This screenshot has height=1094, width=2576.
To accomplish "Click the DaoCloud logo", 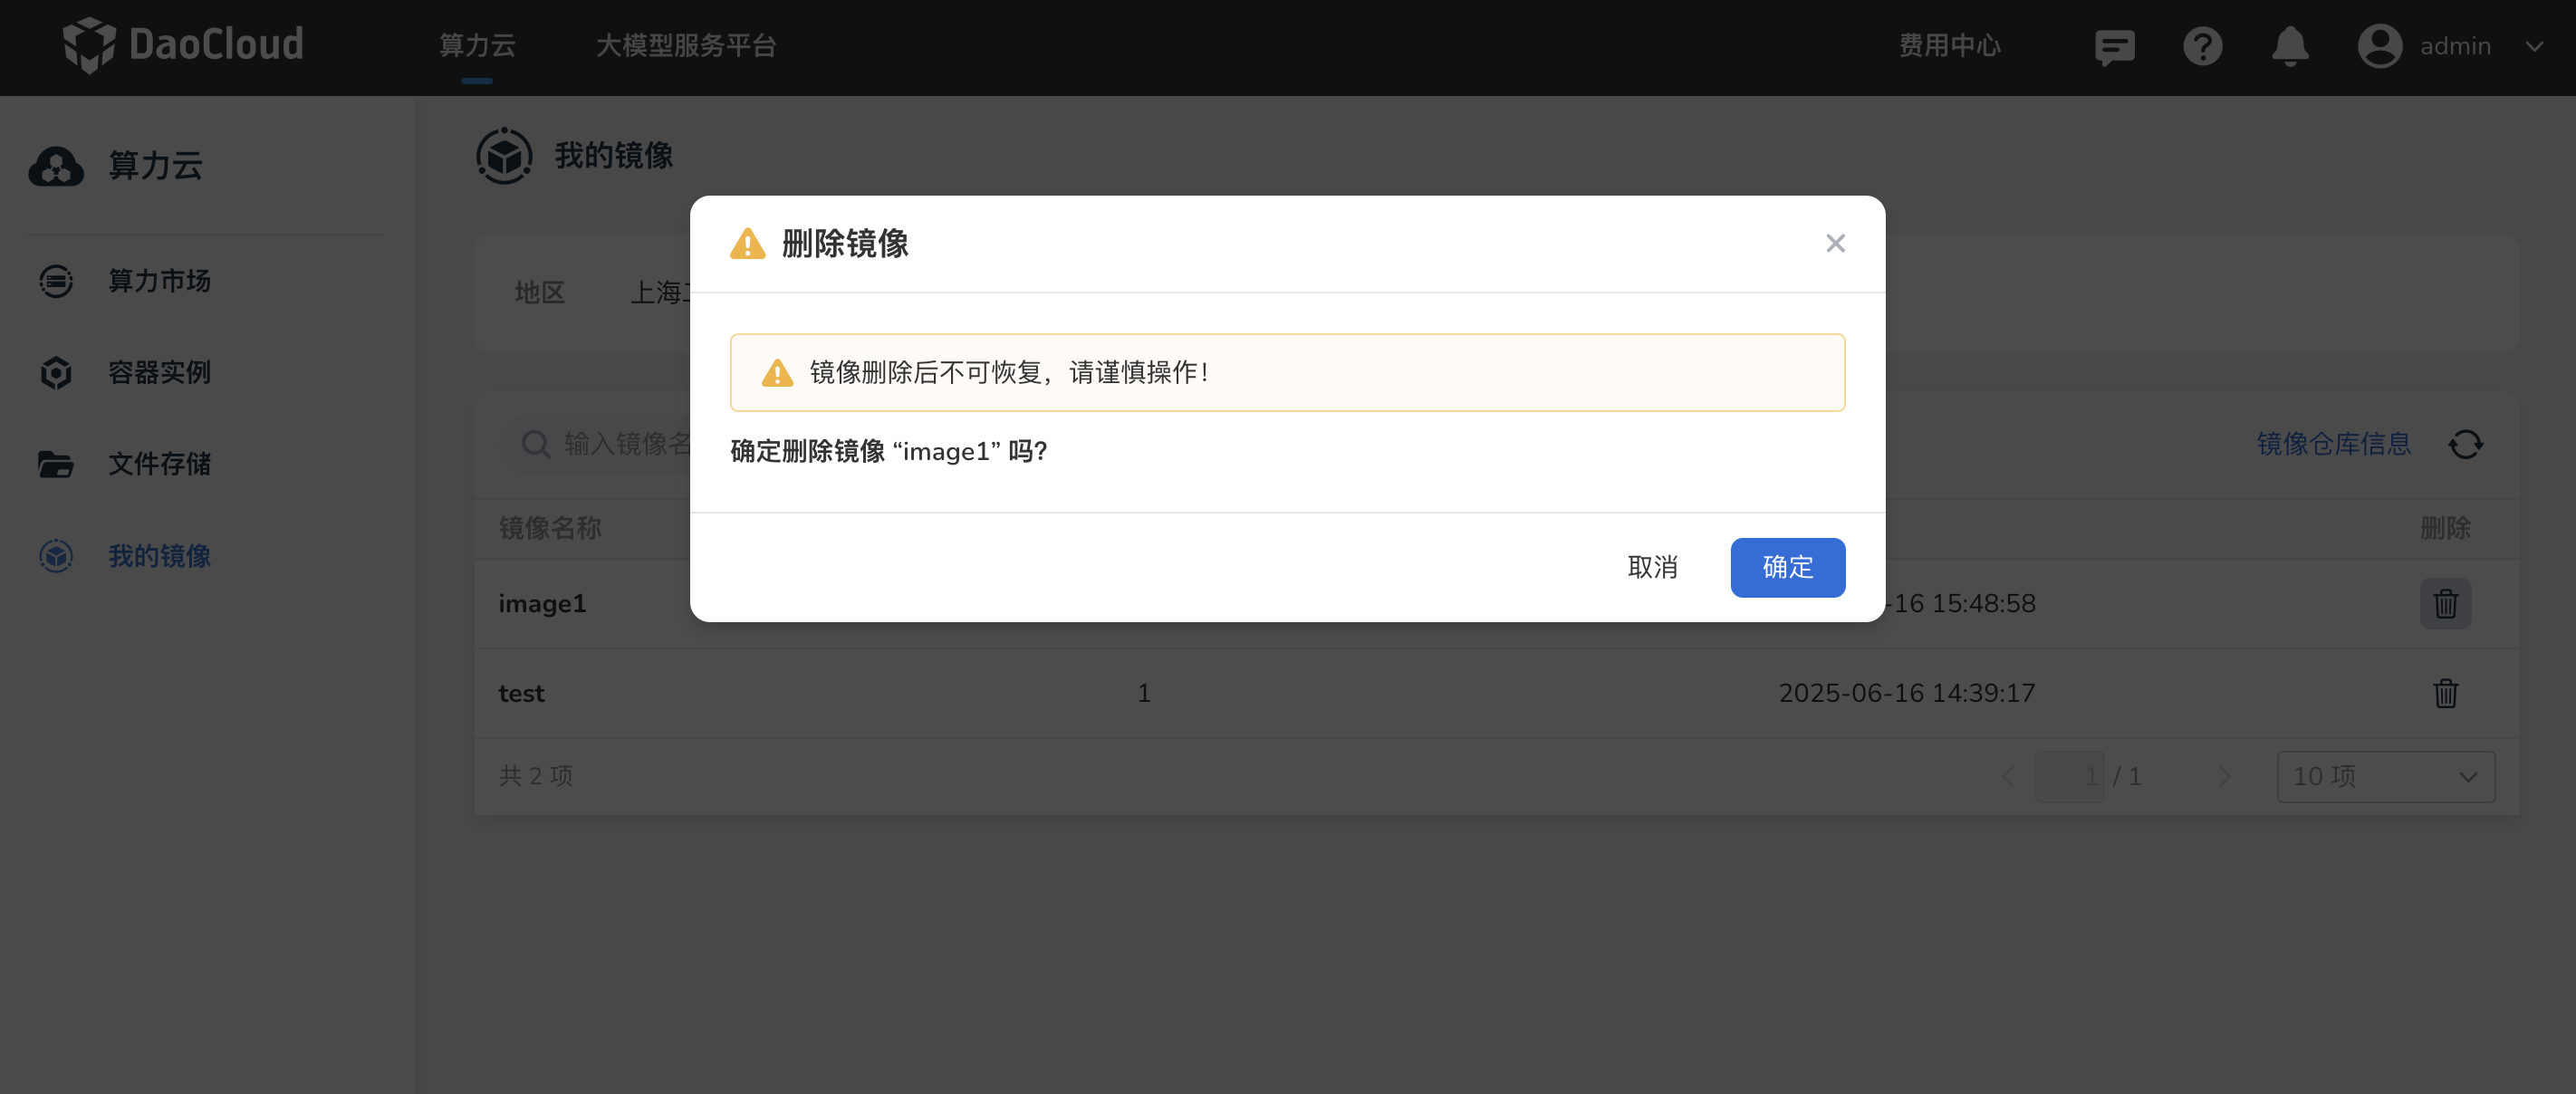I will [x=185, y=44].
